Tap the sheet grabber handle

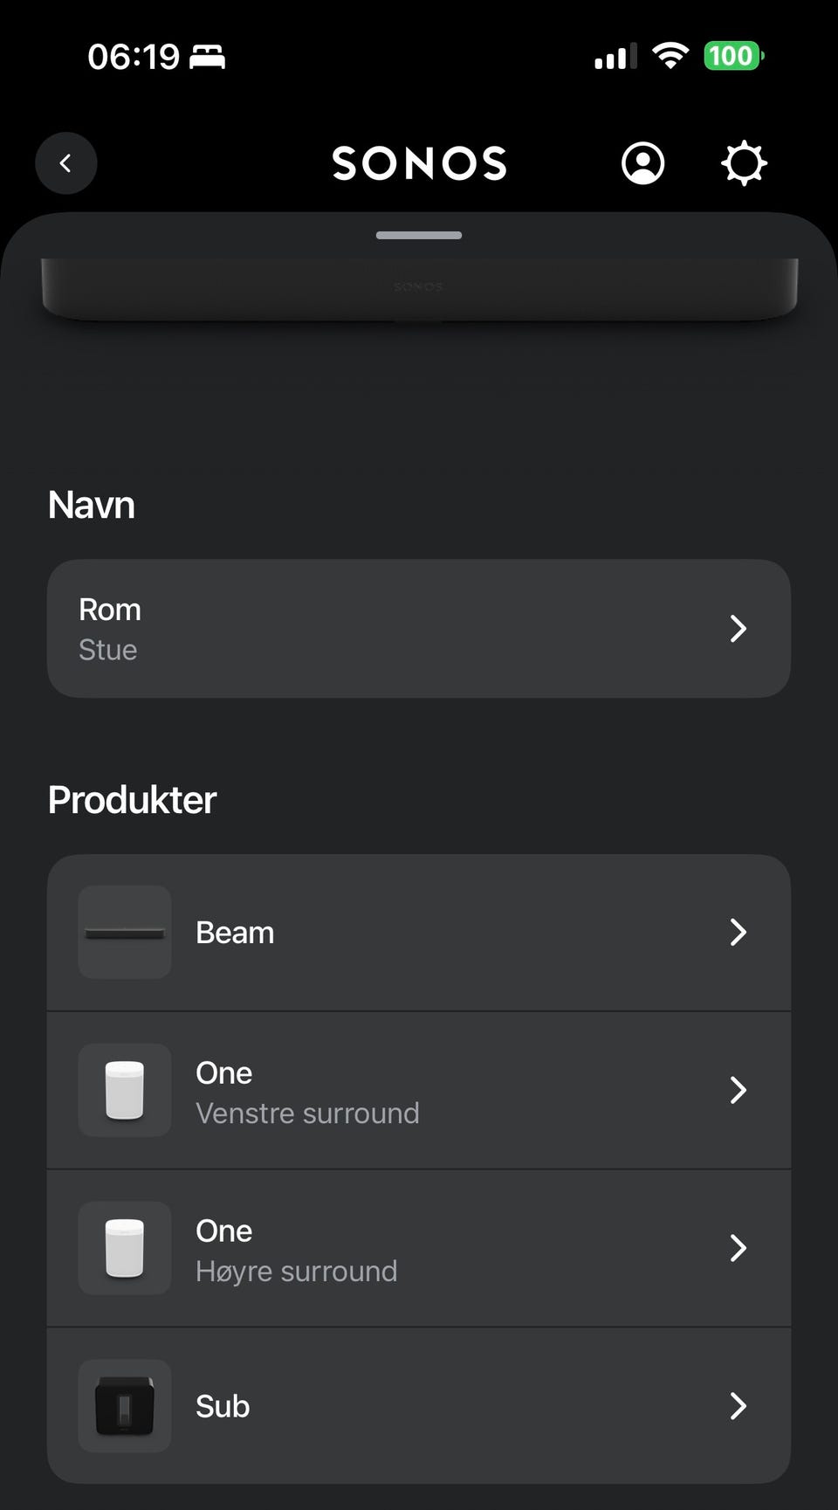419,235
